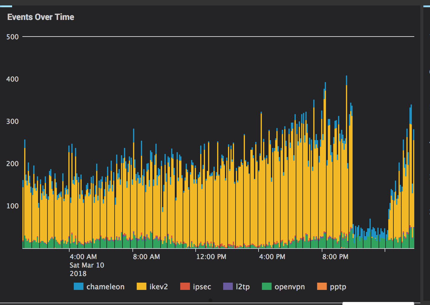This screenshot has height=305, width=430.
Task: Click the blue chameleon legend swatch
Action: (x=78, y=286)
